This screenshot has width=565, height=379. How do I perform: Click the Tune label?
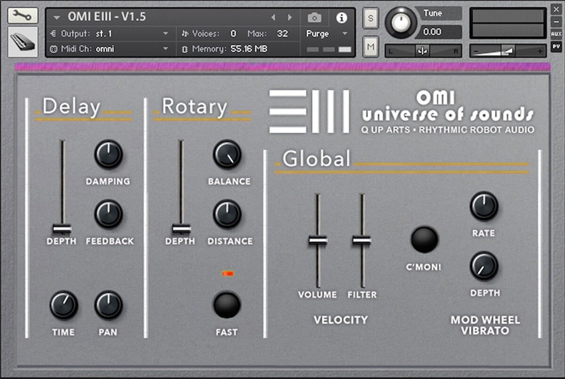pos(433,13)
